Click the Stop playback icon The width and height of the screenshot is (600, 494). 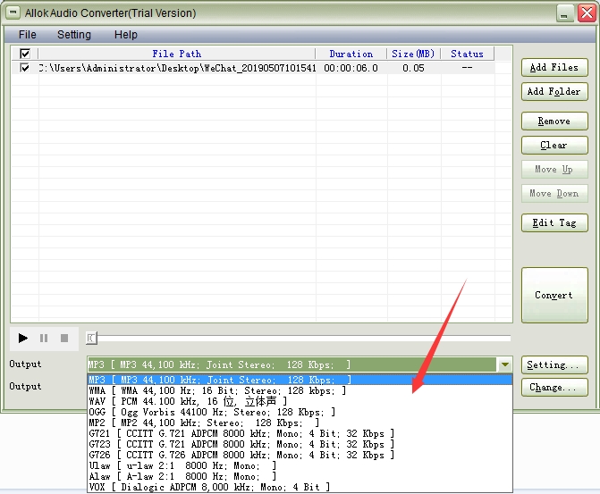[64, 339]
